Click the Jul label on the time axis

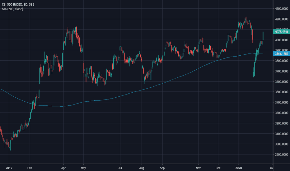[120, 168]
